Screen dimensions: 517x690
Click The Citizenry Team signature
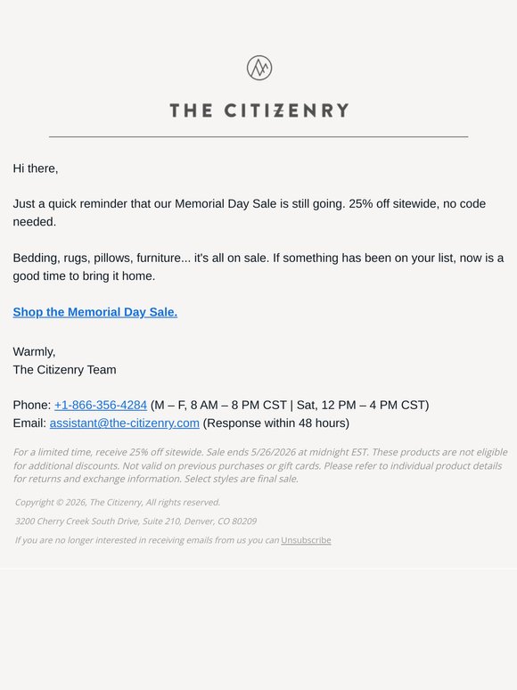click(65, 370)
